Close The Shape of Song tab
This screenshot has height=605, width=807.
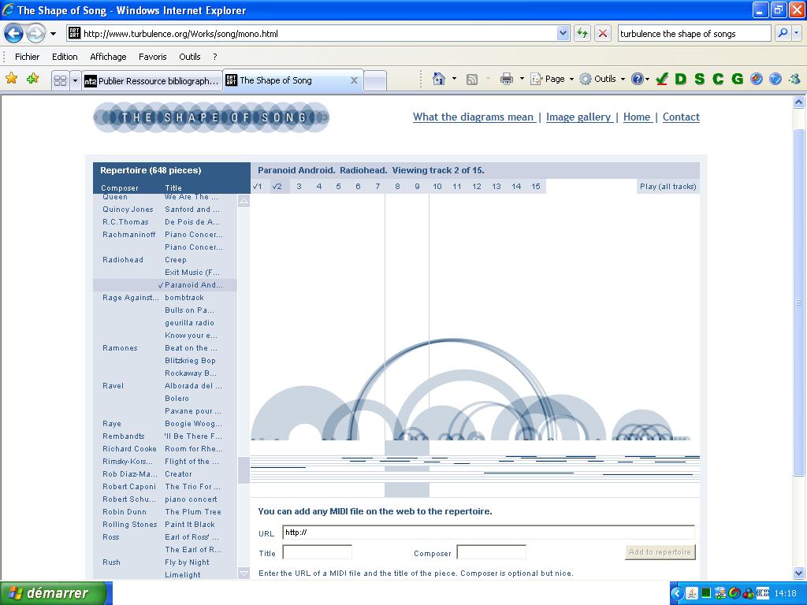pos(354,80)
